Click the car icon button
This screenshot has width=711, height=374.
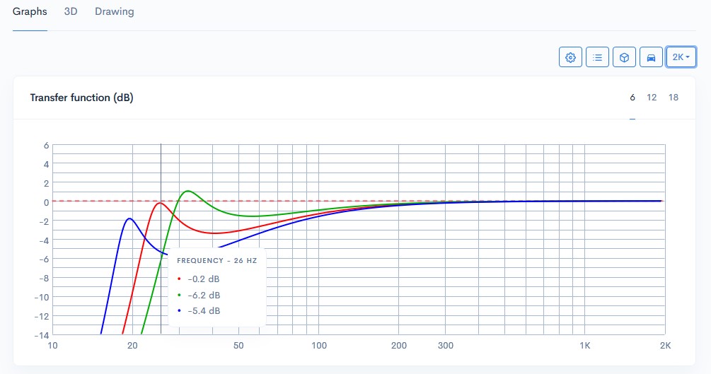click(x=651, y=57)
